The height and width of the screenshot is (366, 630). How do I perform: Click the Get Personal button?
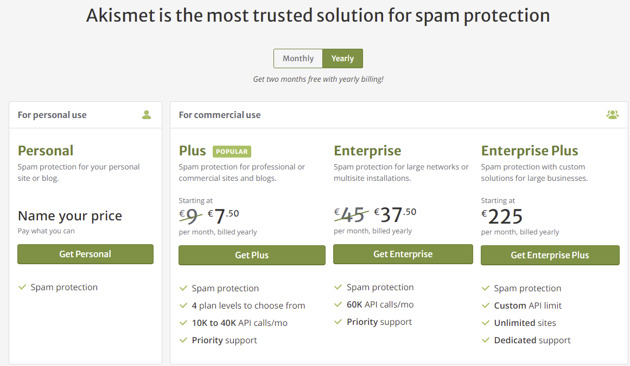click(85, 254)
